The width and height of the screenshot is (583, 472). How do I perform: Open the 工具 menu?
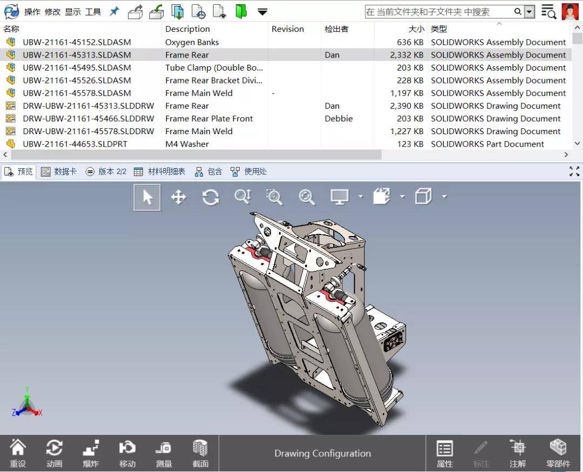pos(92,11)
